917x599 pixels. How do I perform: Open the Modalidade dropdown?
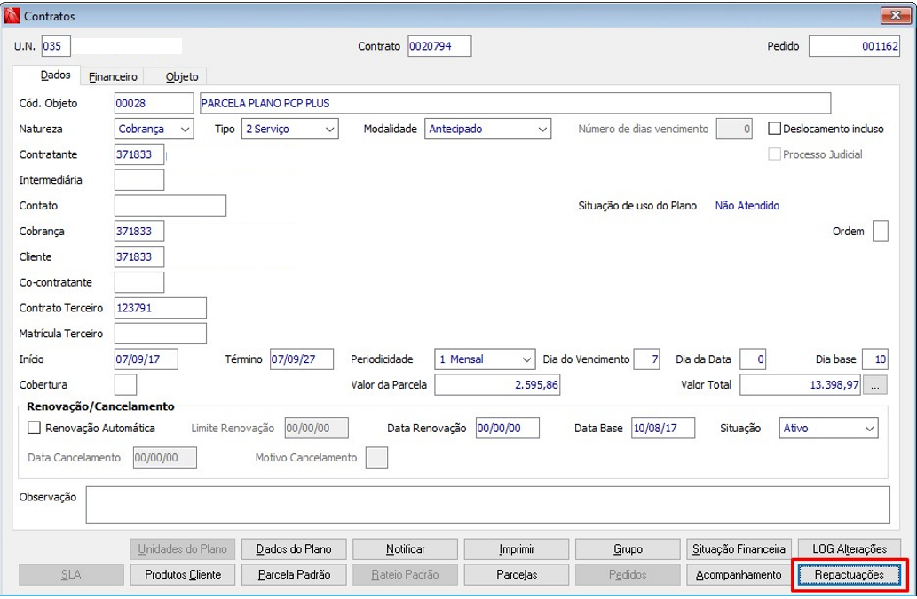point(487,130)
